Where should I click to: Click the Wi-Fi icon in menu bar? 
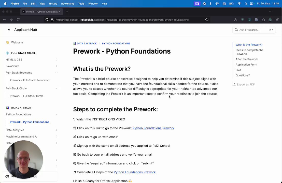(x=239, y=4)
